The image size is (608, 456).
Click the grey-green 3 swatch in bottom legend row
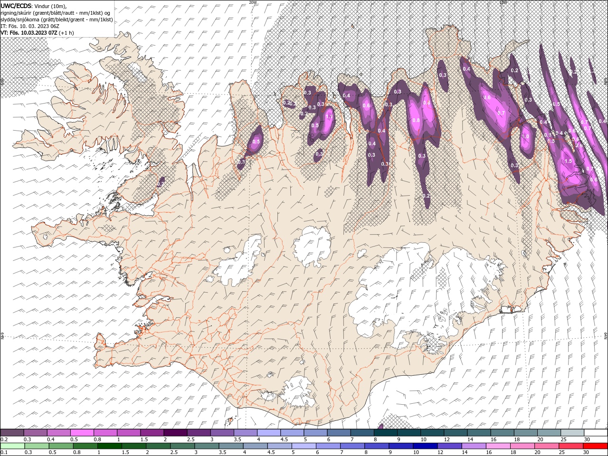click(206, 446)
